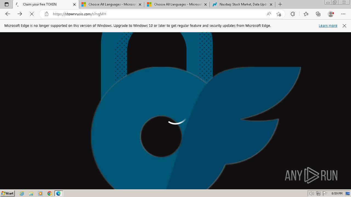
Task: Dismiss the Edge unsupported notification bar
Action: coord(344,26)
